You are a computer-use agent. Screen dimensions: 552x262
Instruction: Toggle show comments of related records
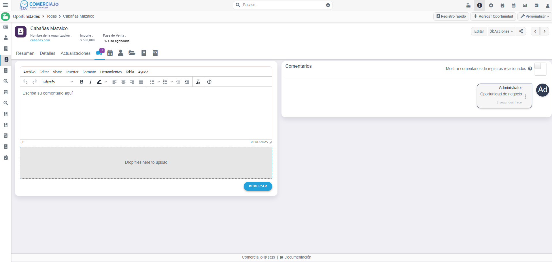pos(540,69)
